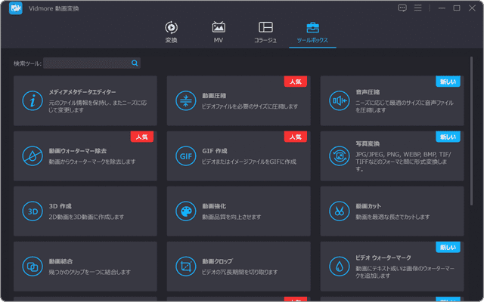Click the 新しい badge on ビデオ ウォーターマーク
Screen dimensions: 484x302
coord(448,247)
